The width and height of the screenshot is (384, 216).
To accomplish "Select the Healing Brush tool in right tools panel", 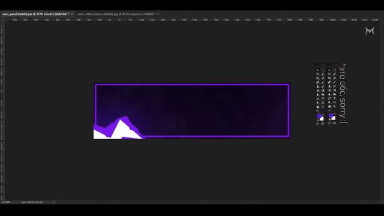I will point(329,82).
